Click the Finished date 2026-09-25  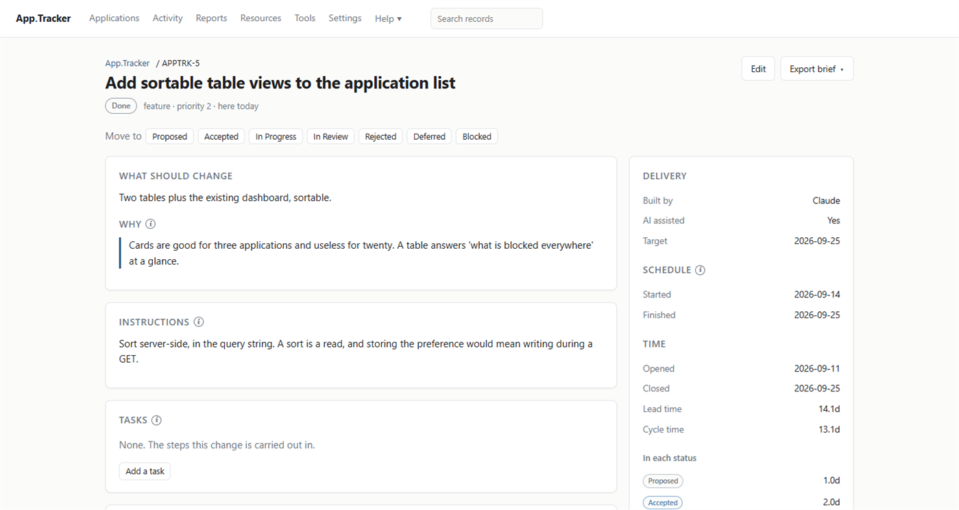(817, 315)
